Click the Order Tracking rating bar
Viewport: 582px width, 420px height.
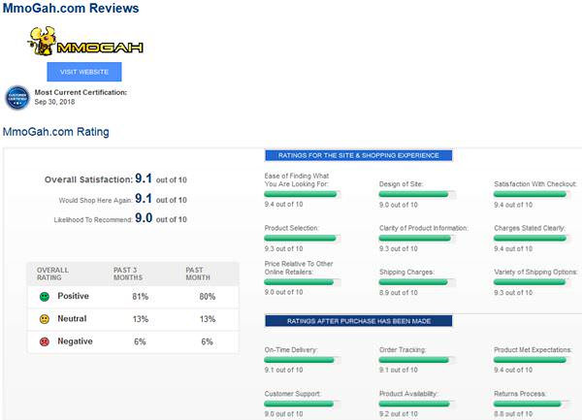417,360
